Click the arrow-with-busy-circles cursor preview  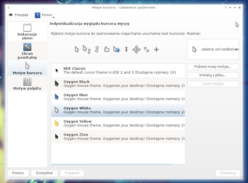point(87,49)
